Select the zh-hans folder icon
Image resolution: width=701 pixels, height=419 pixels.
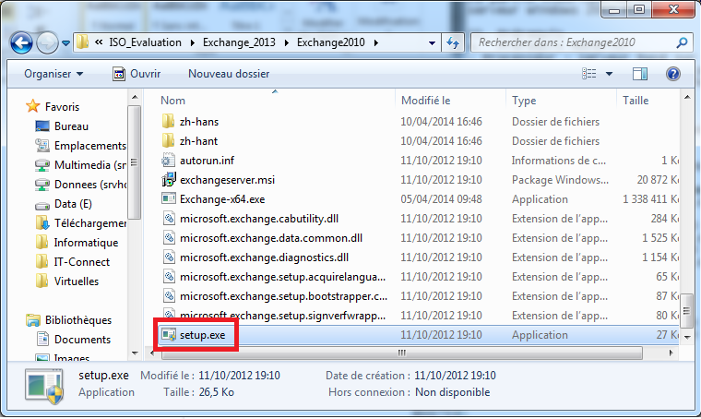168,121
